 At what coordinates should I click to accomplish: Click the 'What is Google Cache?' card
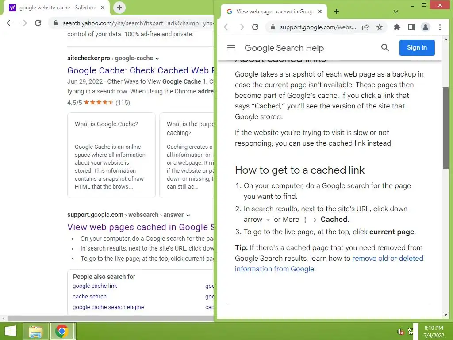click(111, 155)
